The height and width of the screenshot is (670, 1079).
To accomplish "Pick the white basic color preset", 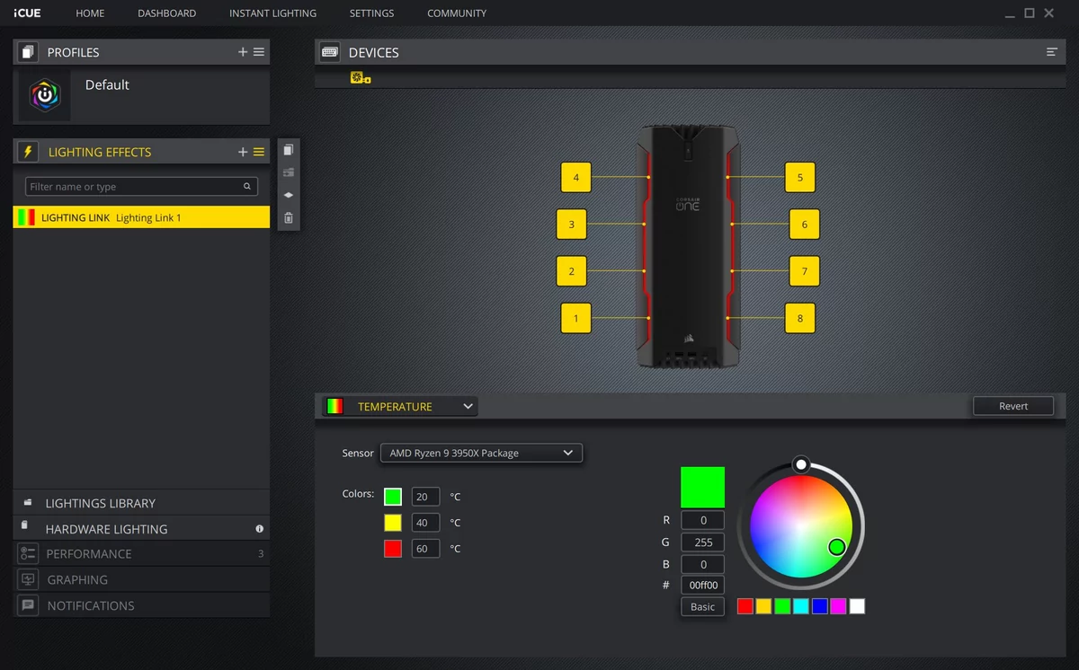I will tap(857, 606).
